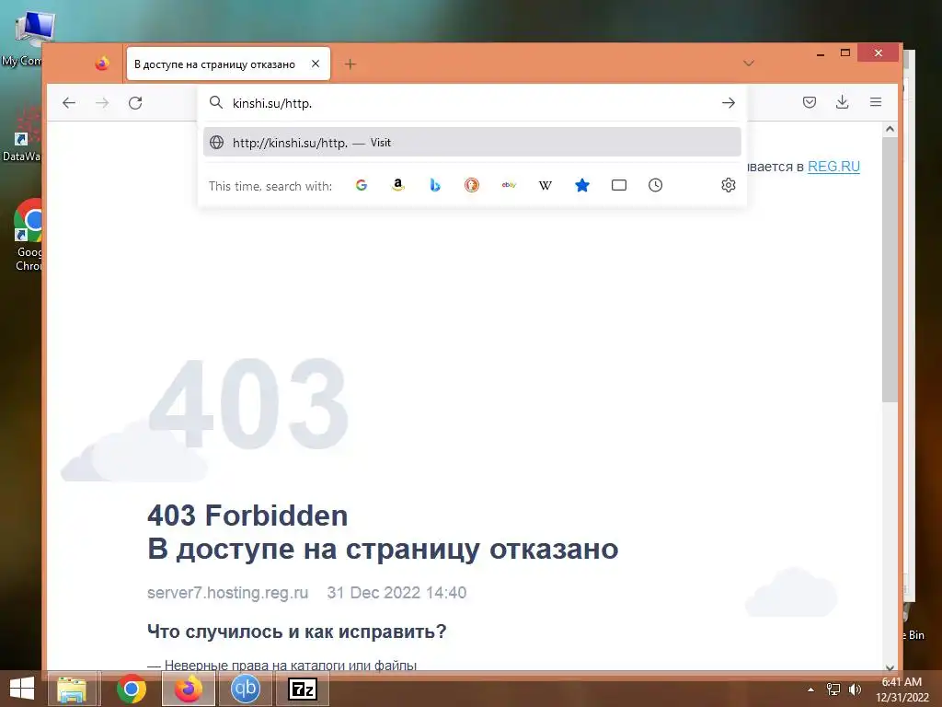
Task: Click Firefox View icon in tab bar
Action: pyautogui.click(x=102, y=64)
